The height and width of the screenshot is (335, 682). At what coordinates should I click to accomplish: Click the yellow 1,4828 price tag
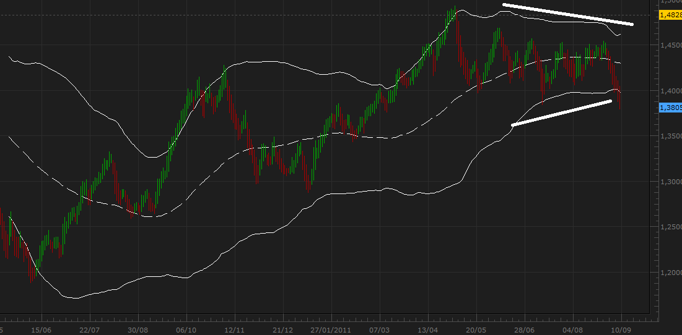[x=671, y=15]
